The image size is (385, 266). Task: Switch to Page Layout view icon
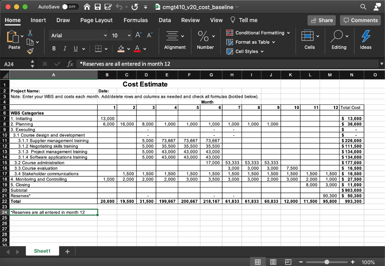pyautogui.click(x=273, y=262)
